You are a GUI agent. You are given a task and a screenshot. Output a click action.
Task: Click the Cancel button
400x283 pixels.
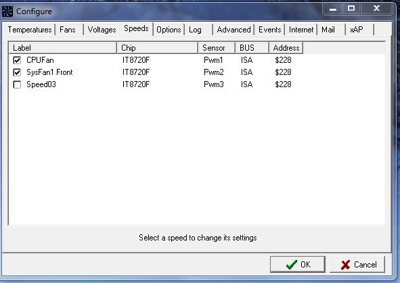(357, 265)
